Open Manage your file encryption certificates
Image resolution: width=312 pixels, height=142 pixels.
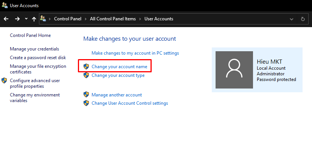click(x=38, y=69)
